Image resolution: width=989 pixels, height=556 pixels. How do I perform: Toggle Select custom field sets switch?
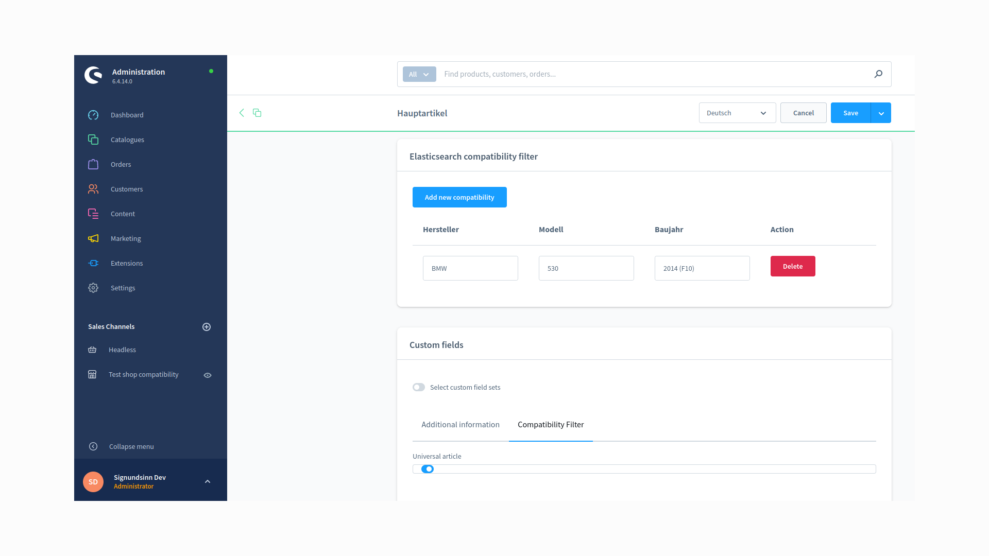click(419, 387)
